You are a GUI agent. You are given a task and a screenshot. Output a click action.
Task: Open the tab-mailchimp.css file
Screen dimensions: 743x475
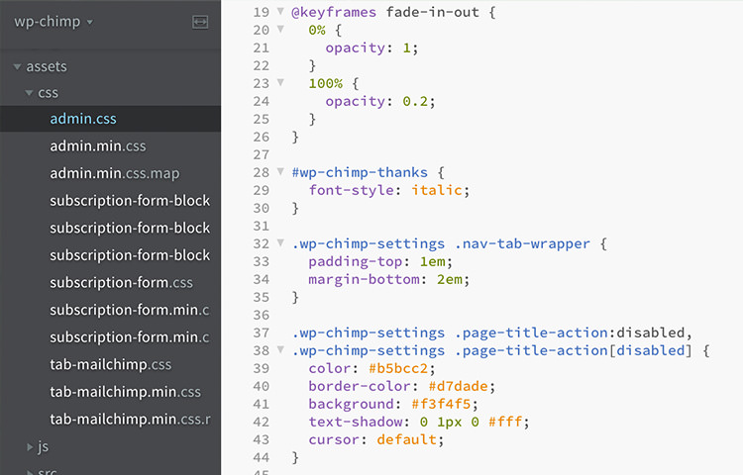click(110, 364)
